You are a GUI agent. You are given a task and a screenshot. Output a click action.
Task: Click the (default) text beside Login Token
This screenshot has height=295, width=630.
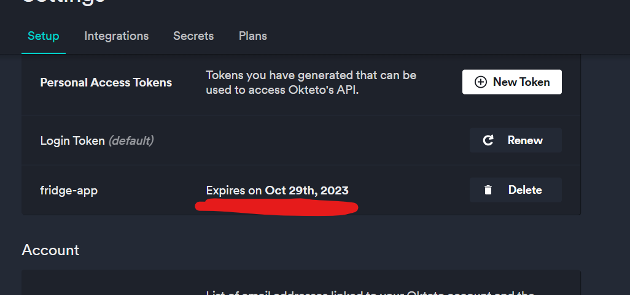click(131, 140)
